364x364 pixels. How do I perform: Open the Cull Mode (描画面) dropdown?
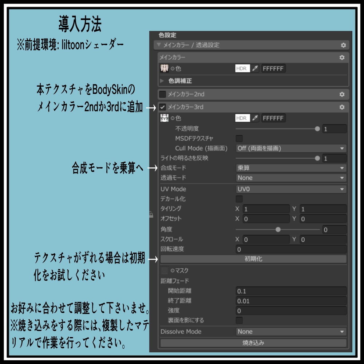291,148
